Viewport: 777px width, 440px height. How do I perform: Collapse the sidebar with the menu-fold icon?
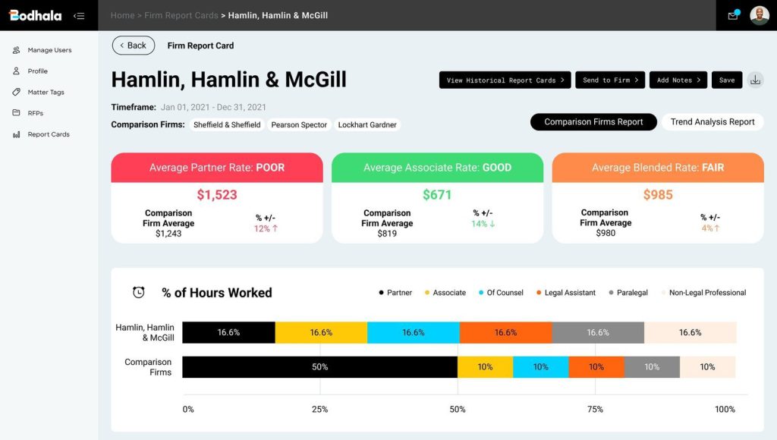79,16
